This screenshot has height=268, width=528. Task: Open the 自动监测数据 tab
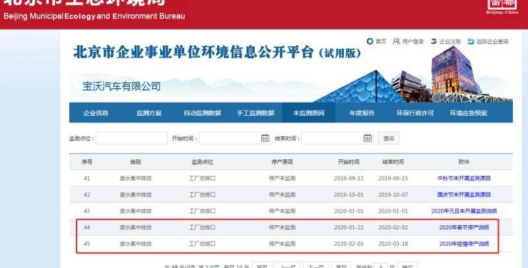tap(202, 113)
